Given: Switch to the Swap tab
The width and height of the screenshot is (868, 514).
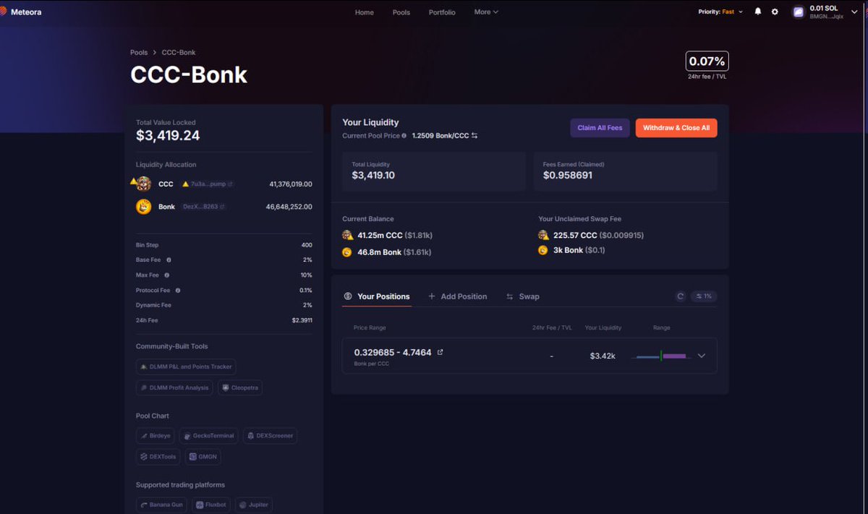Looking at the screenshot, I should [522, 296].
